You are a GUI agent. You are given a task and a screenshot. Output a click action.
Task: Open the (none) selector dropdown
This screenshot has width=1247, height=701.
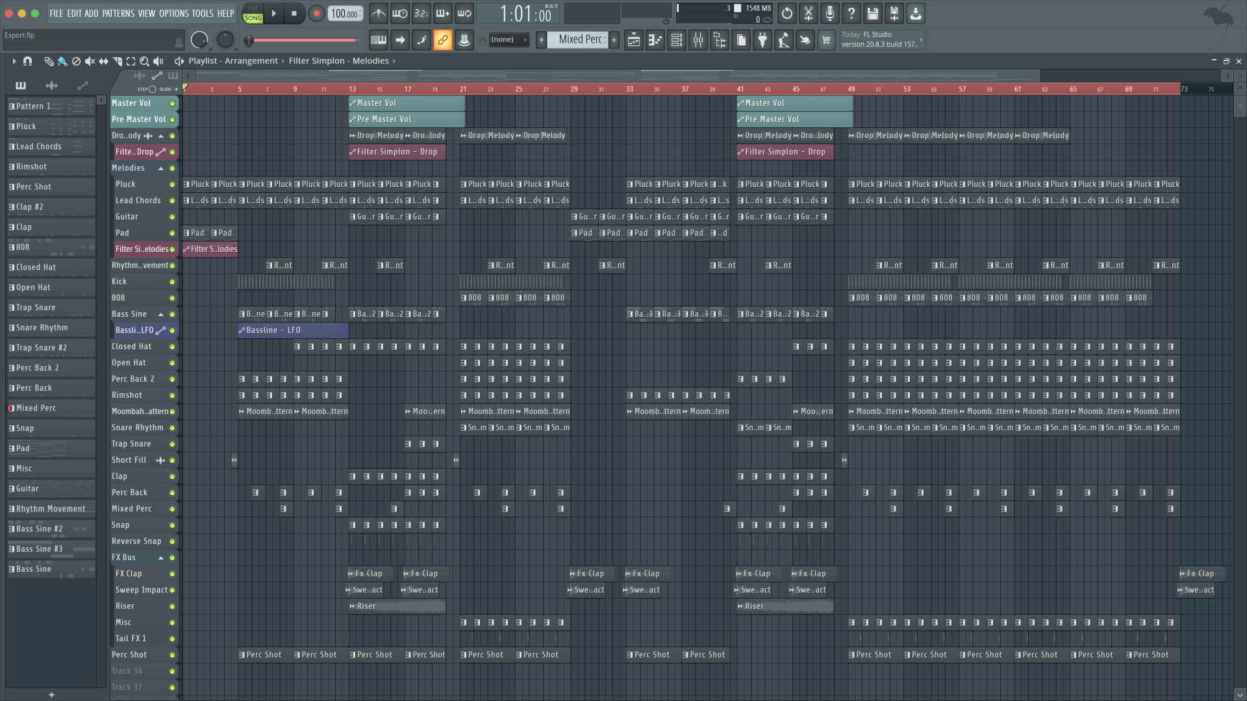[x=509, y=40]
